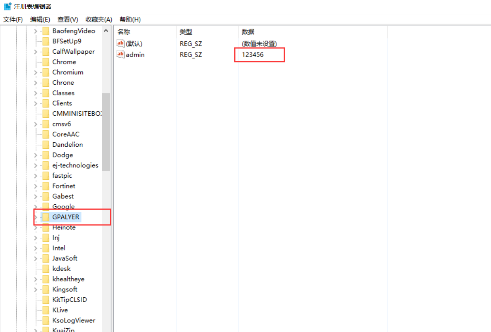This screenshot has height=332, width=491.
Task: Expand the Clients key
Action: [x=35, y=103]
